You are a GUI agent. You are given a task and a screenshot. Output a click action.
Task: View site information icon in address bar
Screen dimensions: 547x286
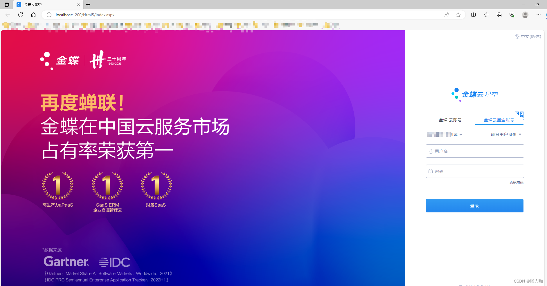[49, 15]
